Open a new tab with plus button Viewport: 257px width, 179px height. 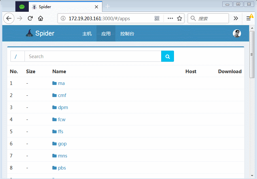(x=108, y=7)
